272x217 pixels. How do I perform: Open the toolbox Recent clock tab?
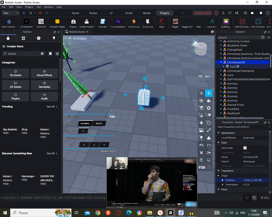(x=39, y=38)
